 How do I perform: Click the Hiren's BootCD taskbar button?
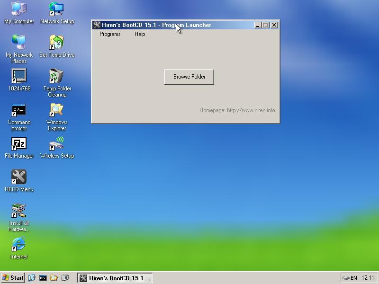click(x=115, y=278)
